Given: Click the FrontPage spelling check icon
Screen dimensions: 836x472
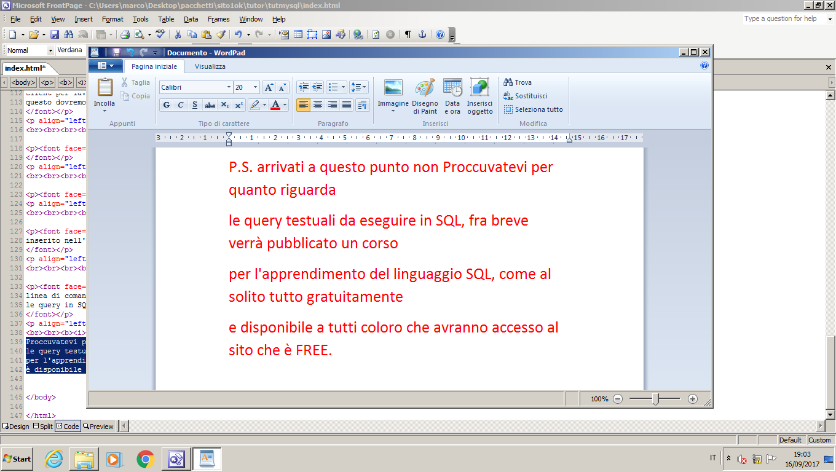Looking at the screenshot, I should tap(160, 34).
